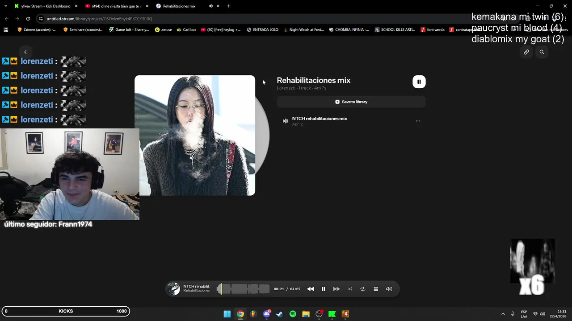Image resolution: width=572 pixels, height=321 pixels.
Task: Seek within the waveform progress bar
Action: (243, 289)
